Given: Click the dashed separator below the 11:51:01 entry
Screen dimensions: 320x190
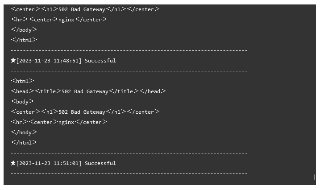Looking at the screenshot, I should 129,173.
